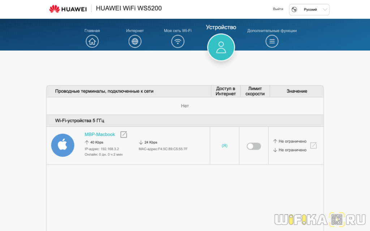Open the MBP-Macbook device name link
Image resolution: width=370 pixels, height=231 pixels.
coord(100,135)
